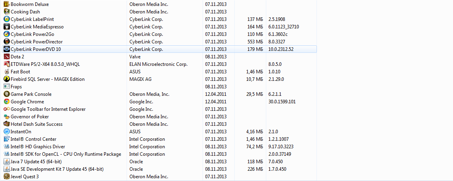
Task: Click the Valve publisher cell
Action: tap(135, 57)
